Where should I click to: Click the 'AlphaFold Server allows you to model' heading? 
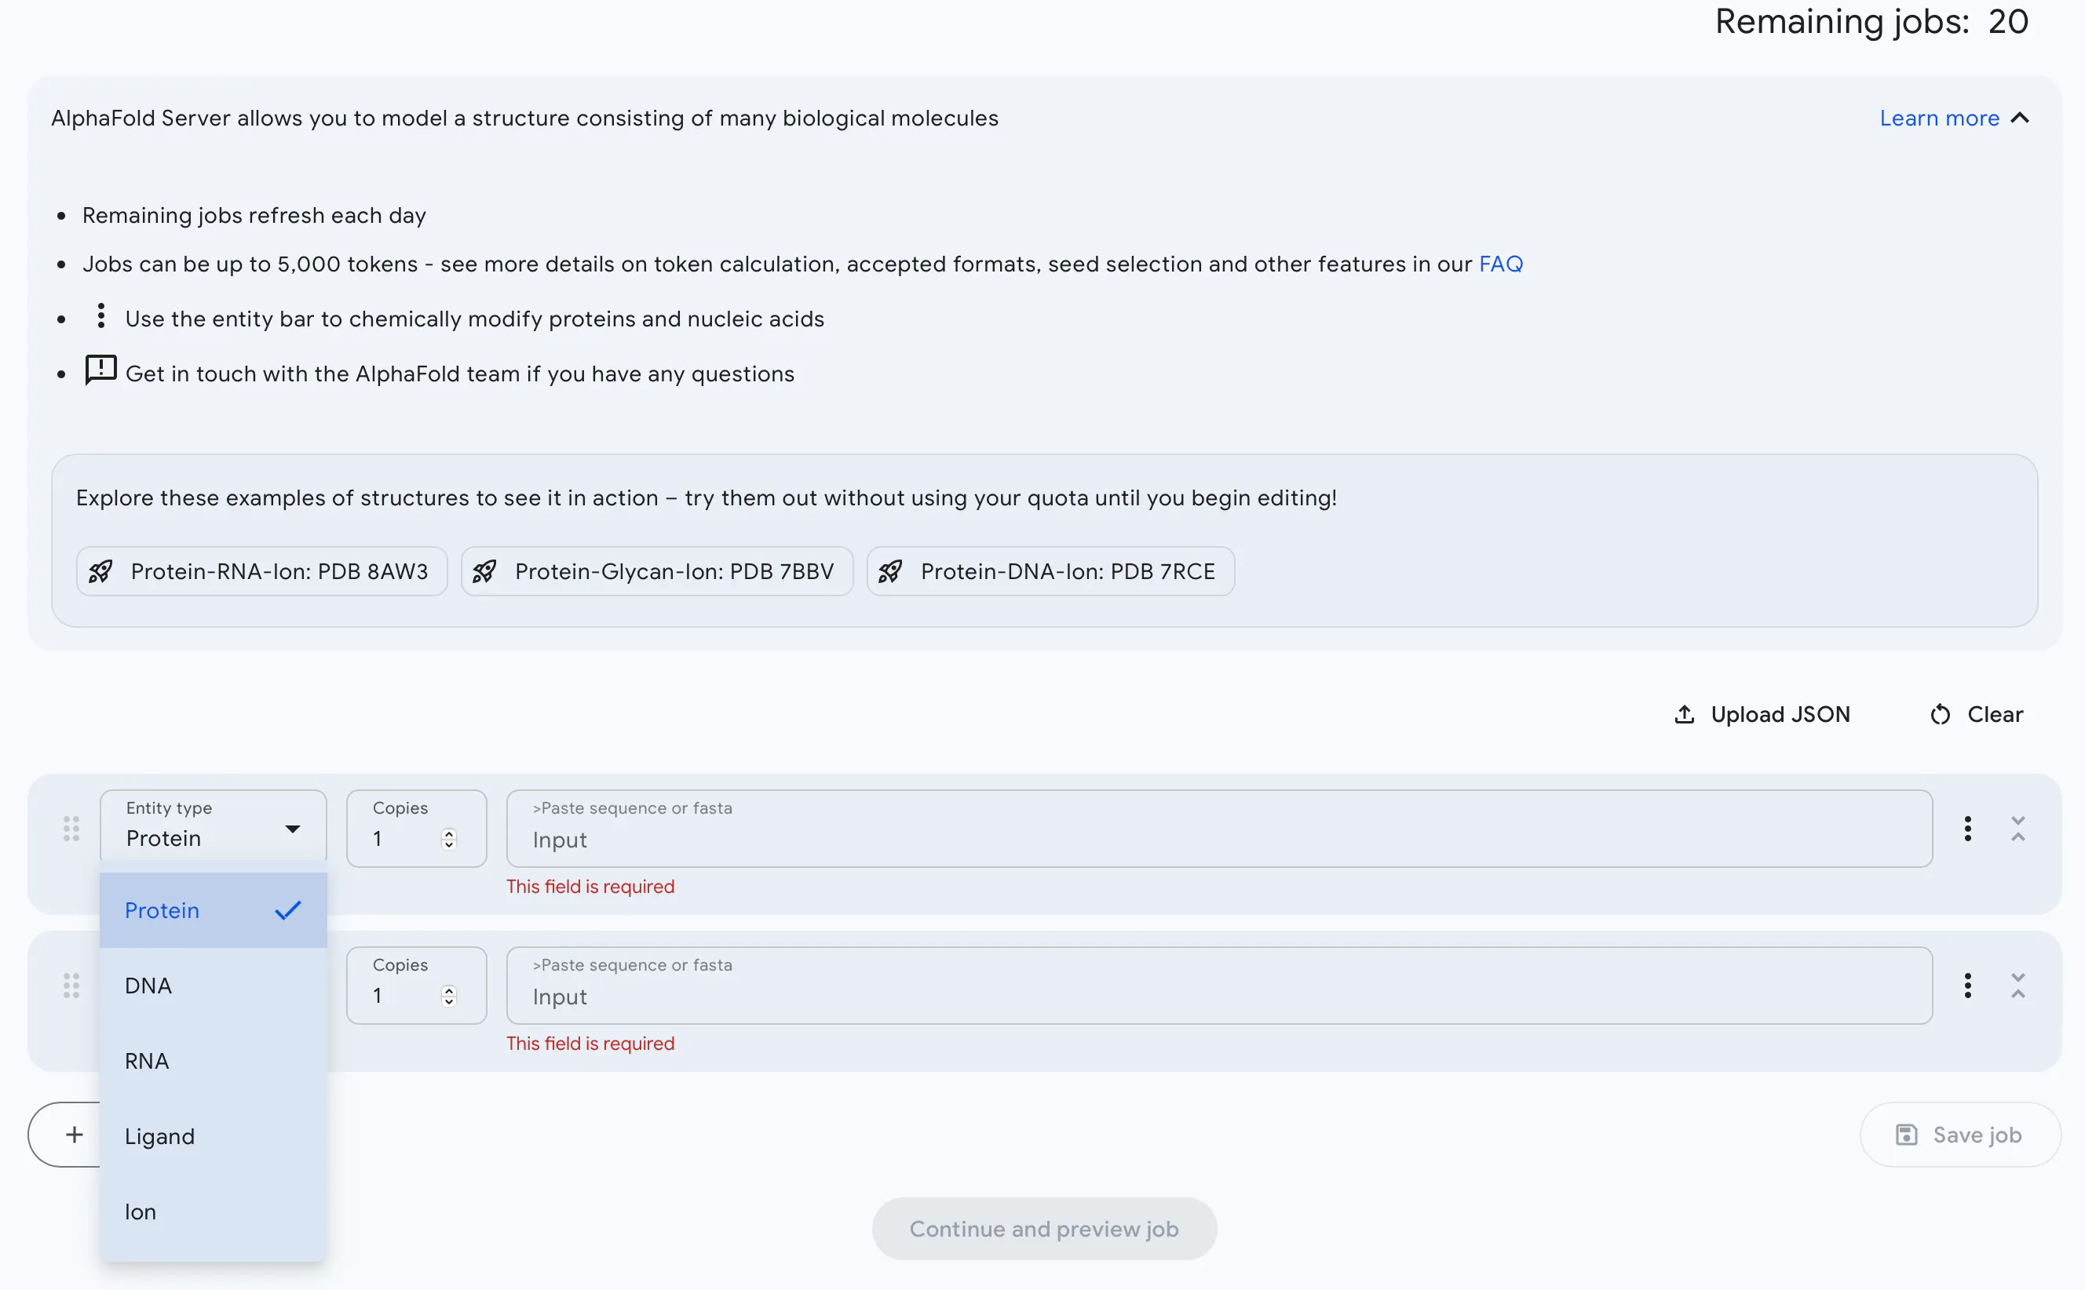525,118
